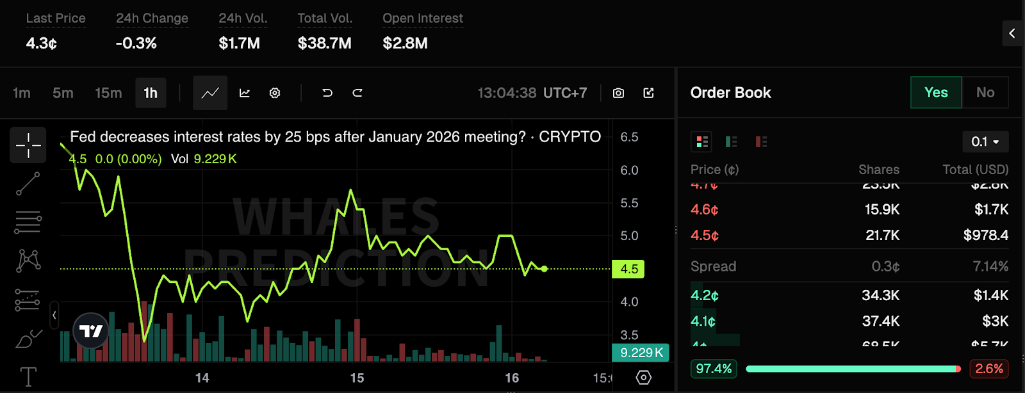Collapse the side panel with chevron
This screenshot has height=393, width=1025.
(x=1012, y=33)
